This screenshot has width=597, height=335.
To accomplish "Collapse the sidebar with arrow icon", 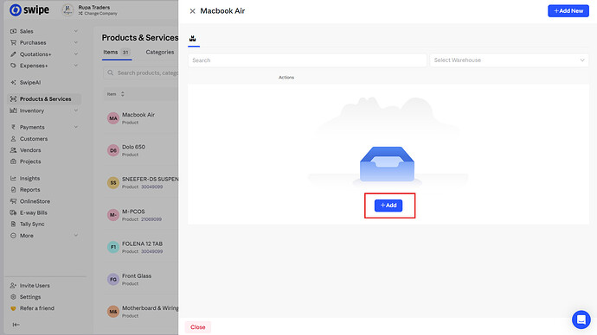I will 16,325.
